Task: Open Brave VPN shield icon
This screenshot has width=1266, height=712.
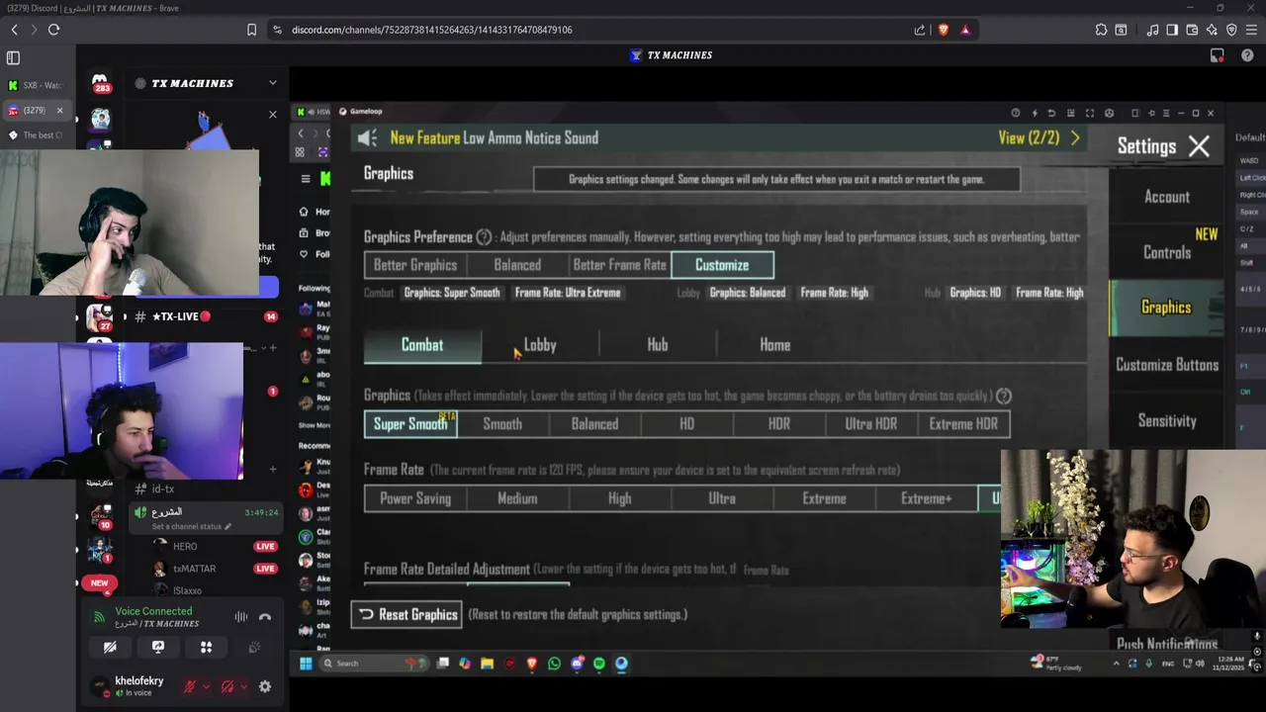Action: pyautogui.click(x=1231, y=30)
